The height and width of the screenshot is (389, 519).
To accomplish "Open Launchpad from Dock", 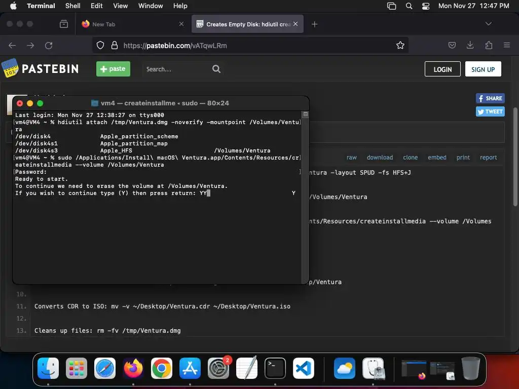I will click(77, 368).
